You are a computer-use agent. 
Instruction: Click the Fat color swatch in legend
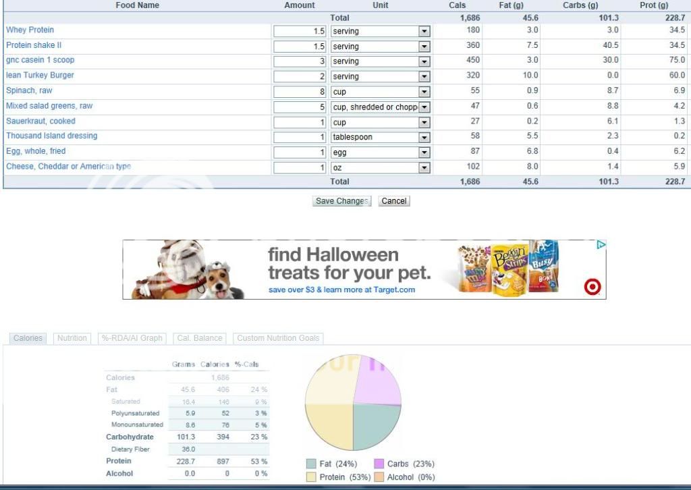[x=310, y=464]
